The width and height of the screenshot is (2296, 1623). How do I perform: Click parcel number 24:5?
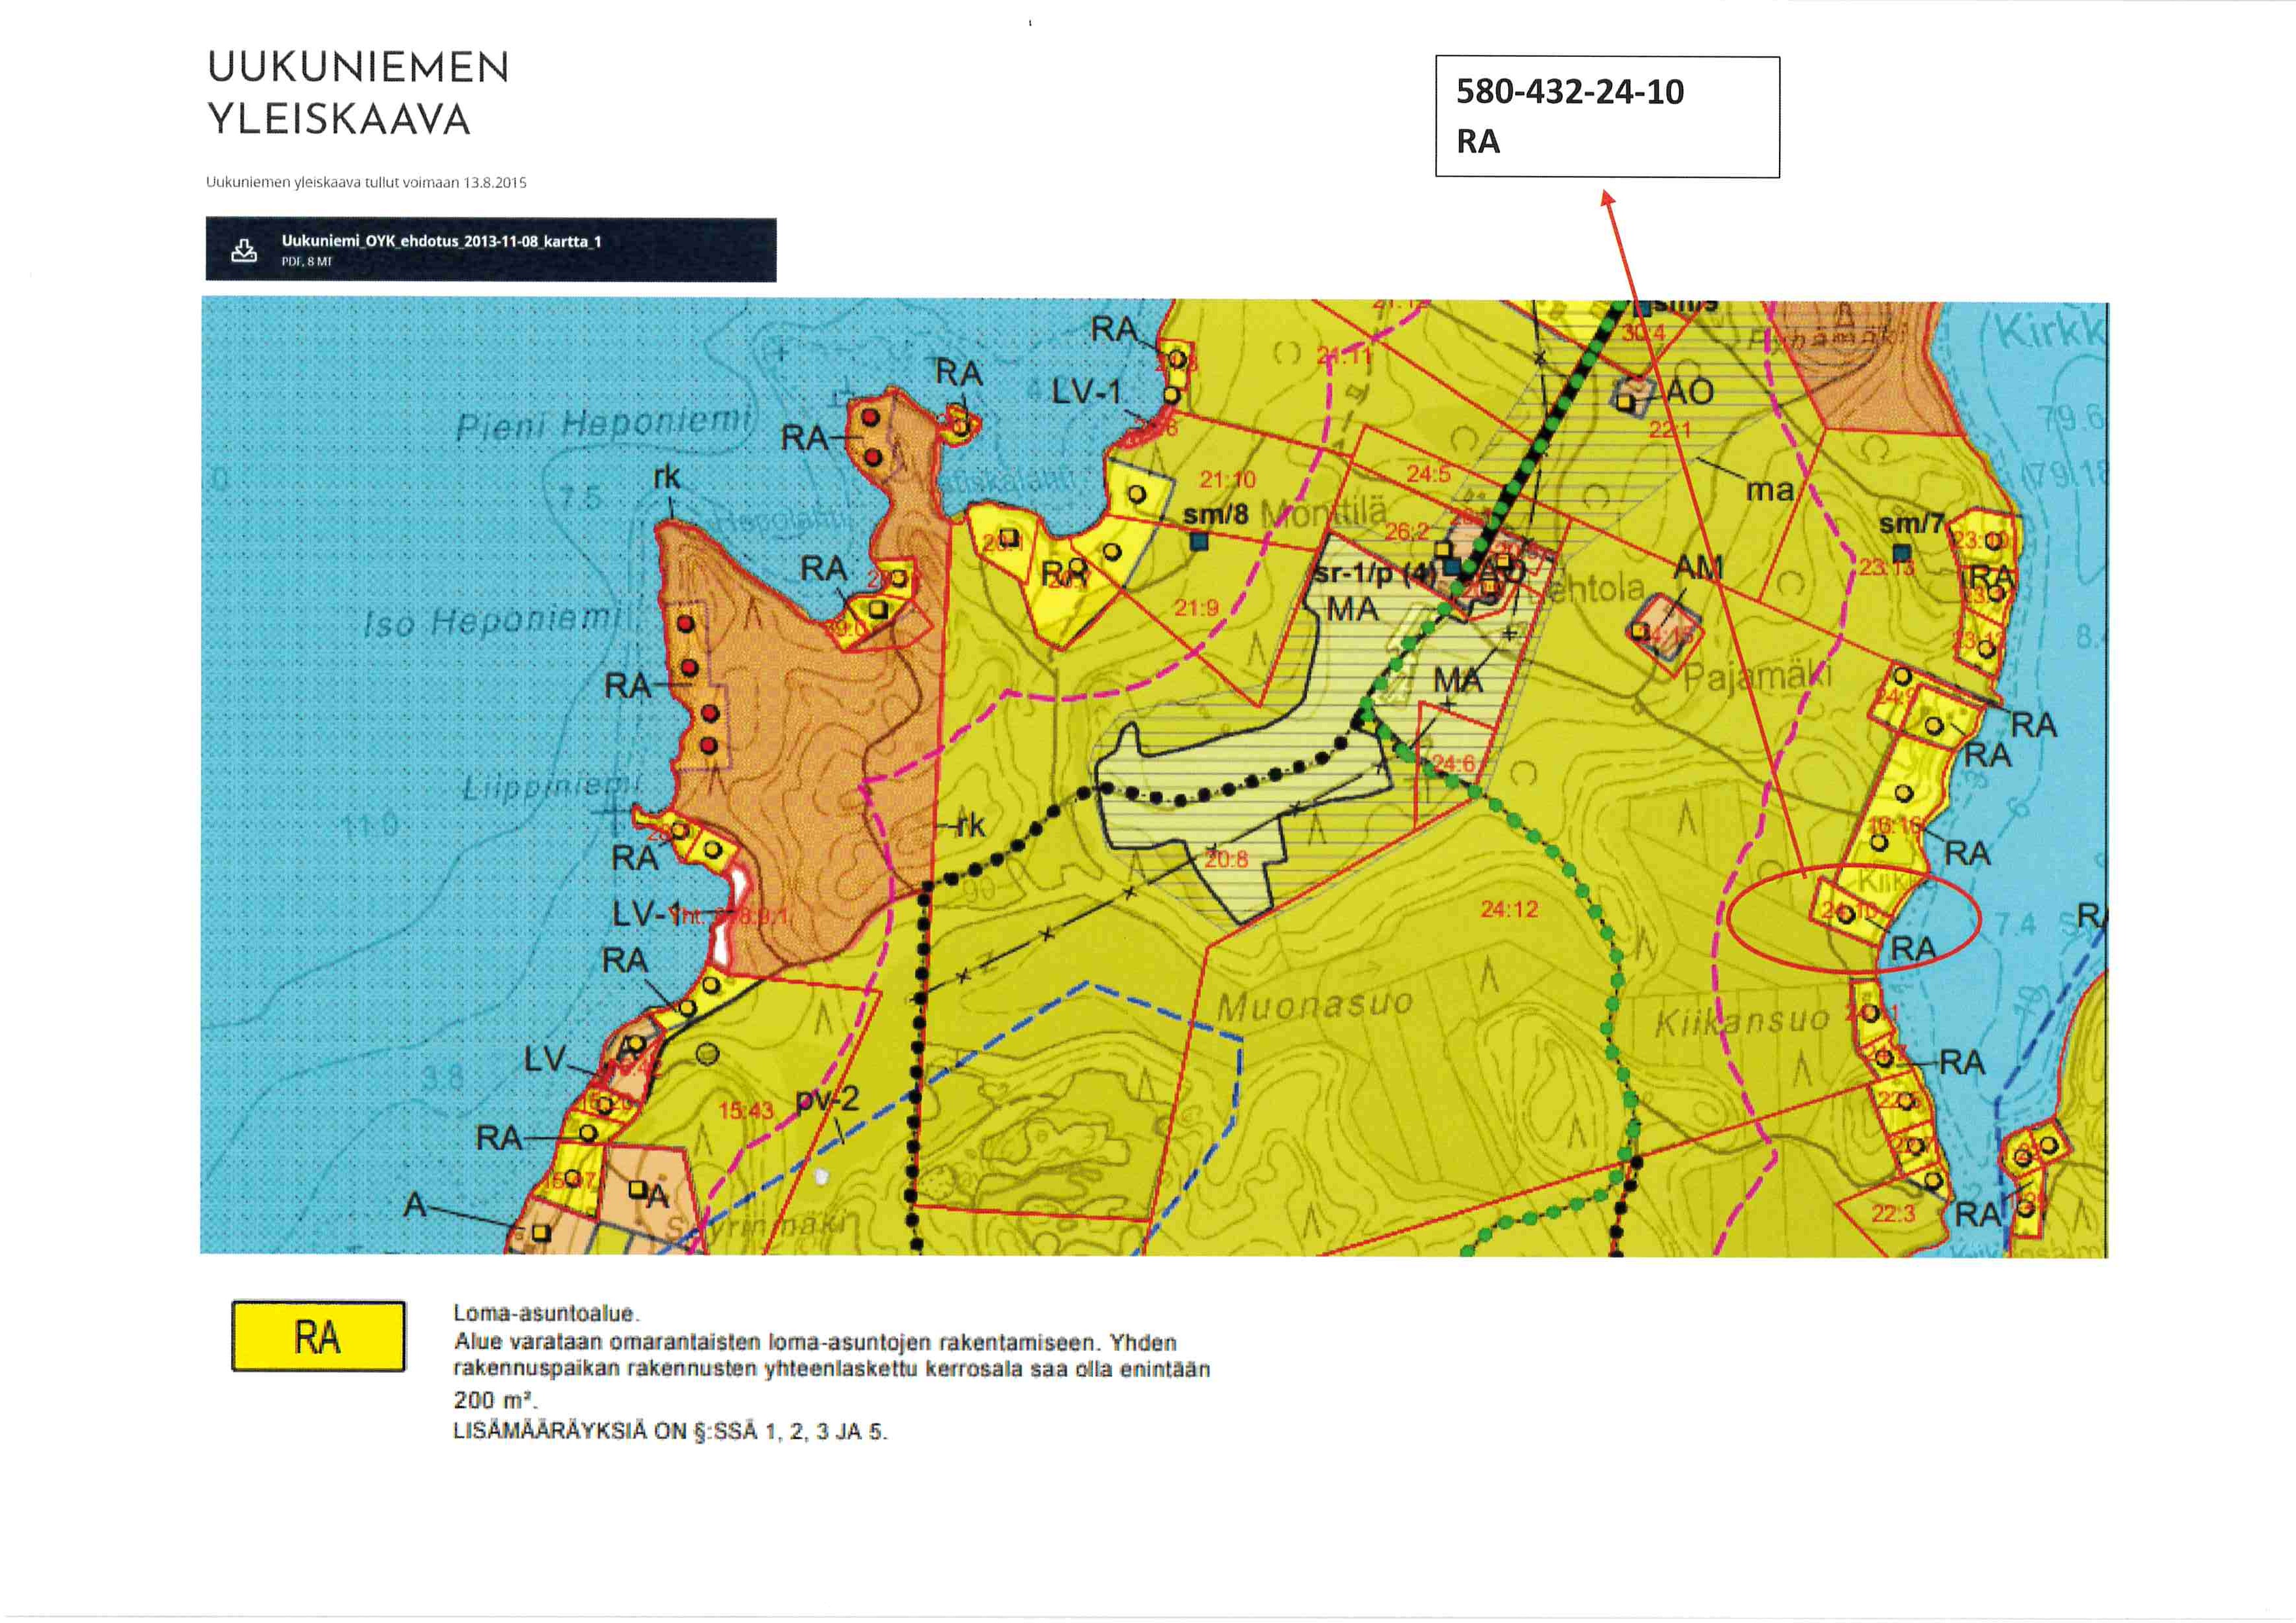pyautogui.click(x=1428, y=474)
